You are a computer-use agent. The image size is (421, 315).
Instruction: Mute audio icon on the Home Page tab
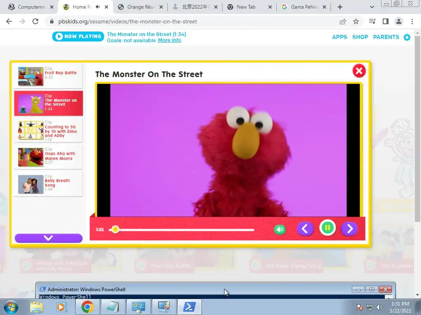(x=98, y=7)
